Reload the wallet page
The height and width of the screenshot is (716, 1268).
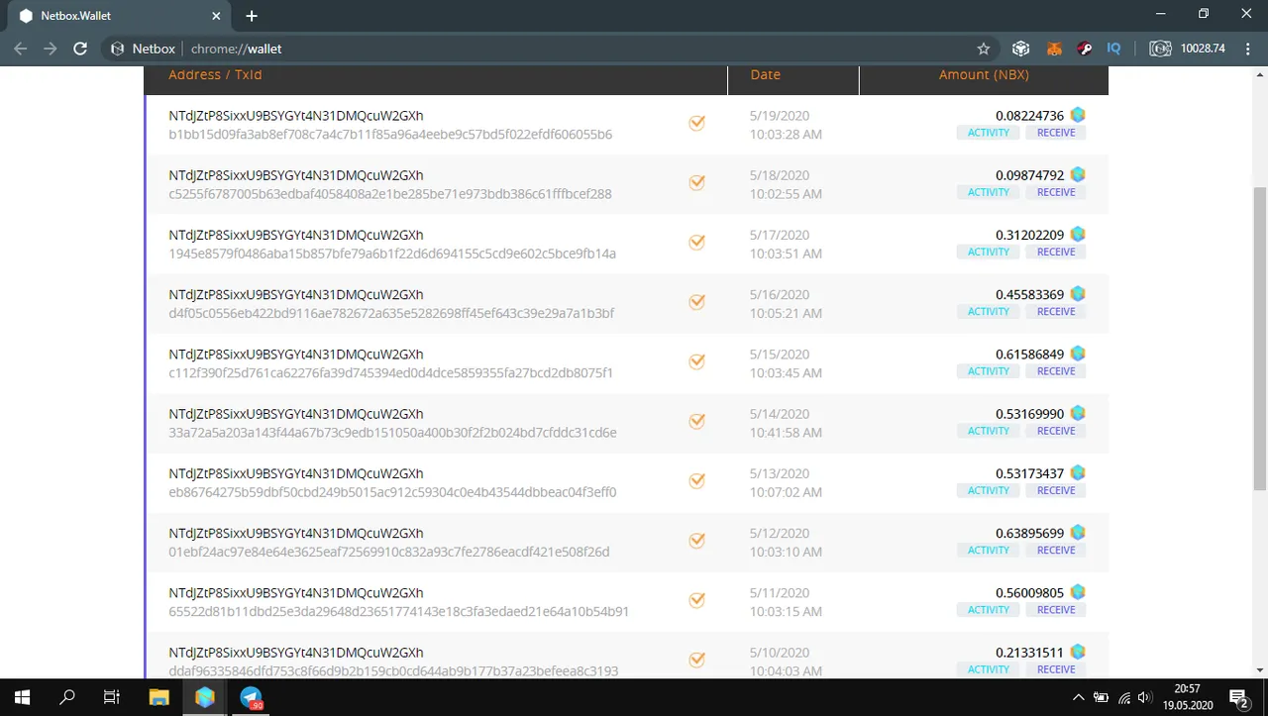point(80,49)
